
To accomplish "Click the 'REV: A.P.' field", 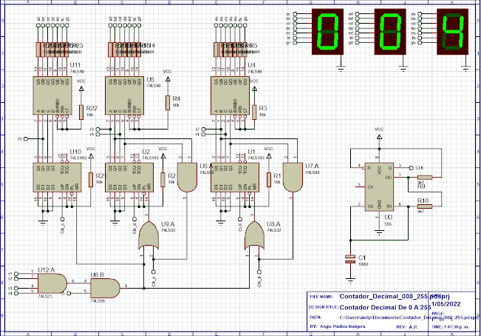I will pos(407,327).
